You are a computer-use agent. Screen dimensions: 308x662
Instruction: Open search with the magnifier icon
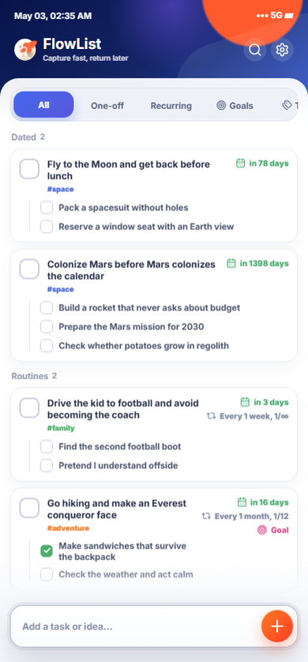pyautogui.click(x=255, y=51)
